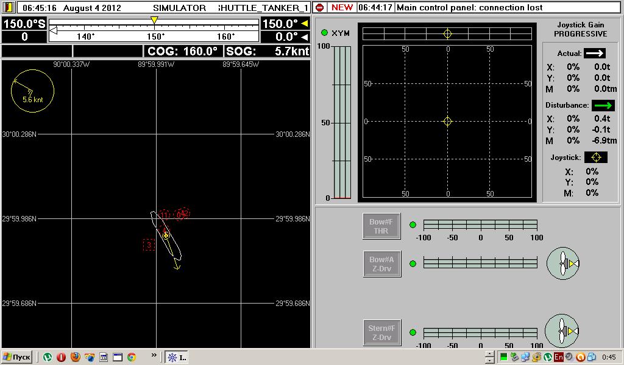This screenshot has height=365, width=624.
Task: Click the Stern#F Z-Drv azimuth propeller icon
Action: [561, 332]
